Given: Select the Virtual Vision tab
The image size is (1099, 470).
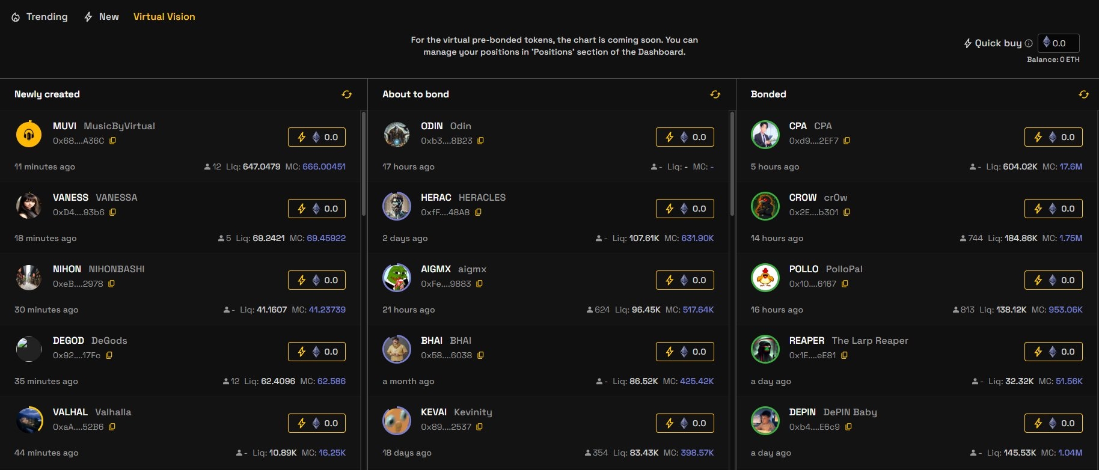Looking at the screenshot, I should [164, 17].
